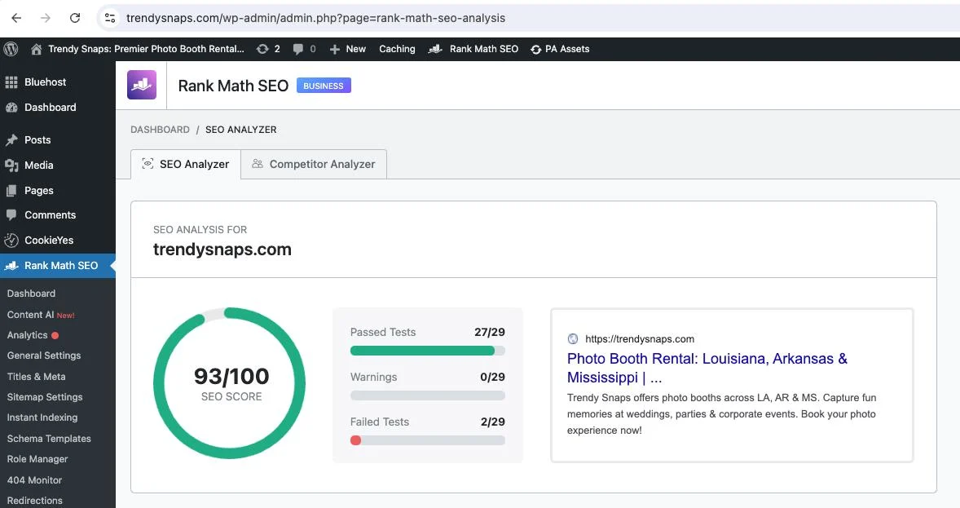The height and width of the screenshot is (508, 960).
Task: Open Sitemap Settings submenu item
Action: pyautogui.click(x=45, y=397)
